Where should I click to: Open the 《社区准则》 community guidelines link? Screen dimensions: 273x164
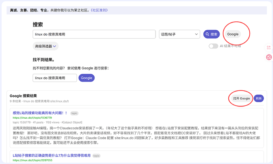tap(99, 10)
